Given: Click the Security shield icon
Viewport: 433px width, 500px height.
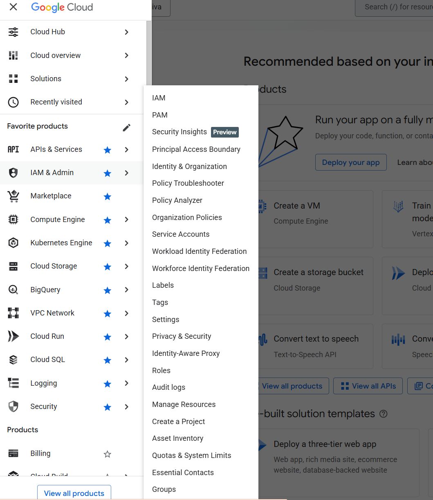Looking at the screenshot, I should [13, 406].
